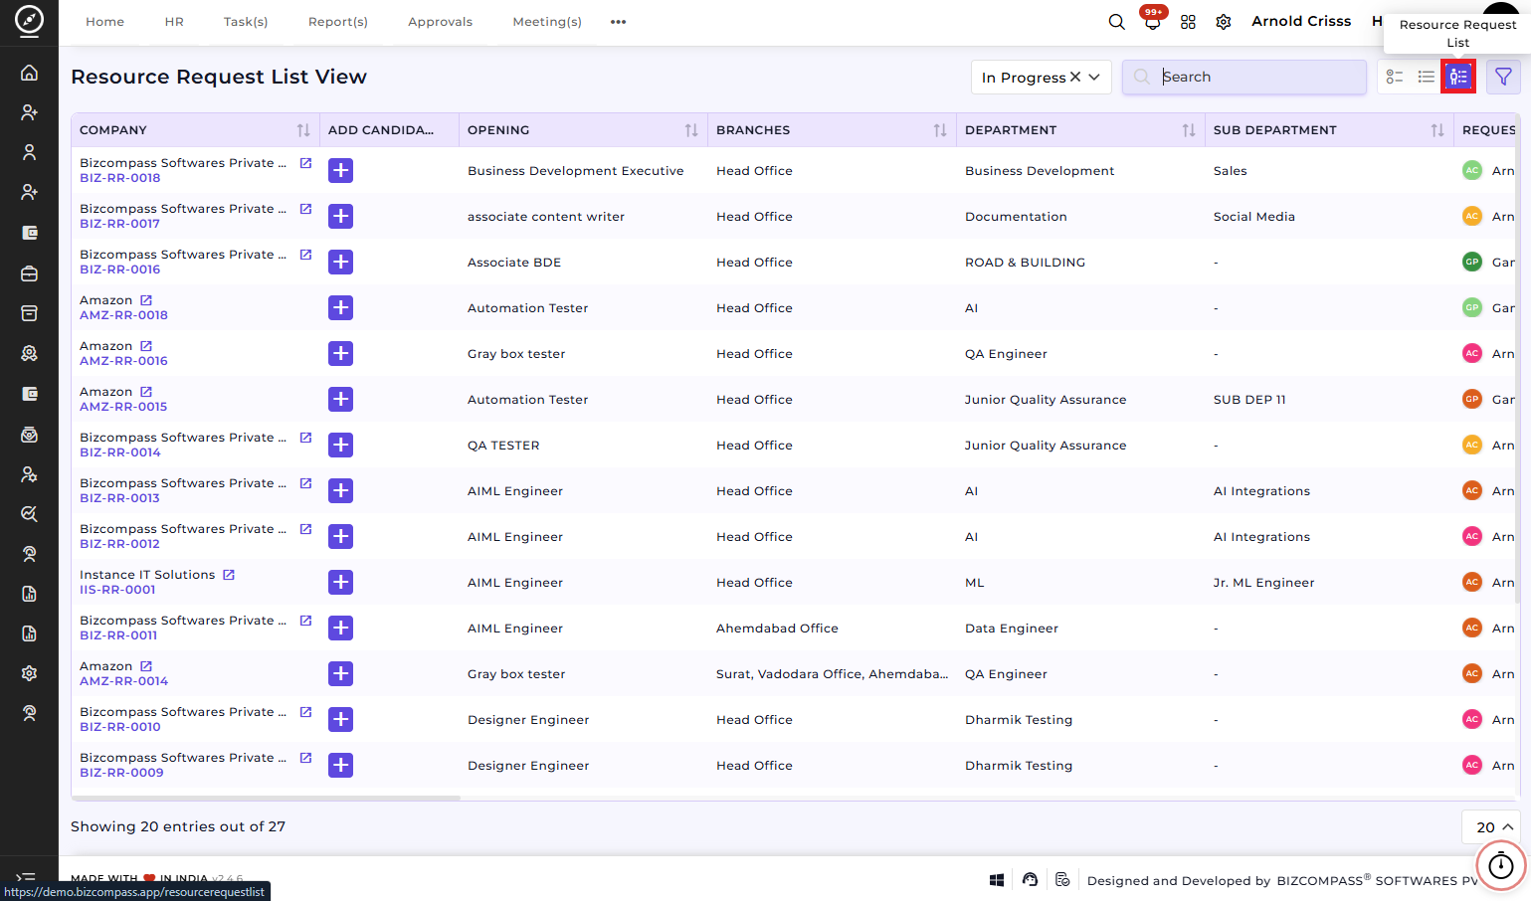The width and height of the screenshot is (1531, 901).
Task: Open request AMZ-RR-0014 link
Action: tap(124, 681)
